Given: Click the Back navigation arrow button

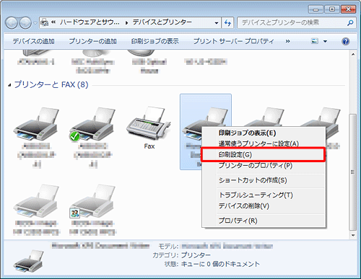Looking at the screenshot, I should (x=12, y=23).
